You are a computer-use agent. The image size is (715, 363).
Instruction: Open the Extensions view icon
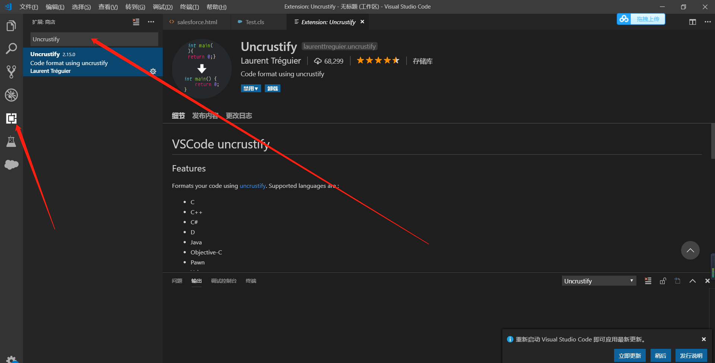point(11,118)
